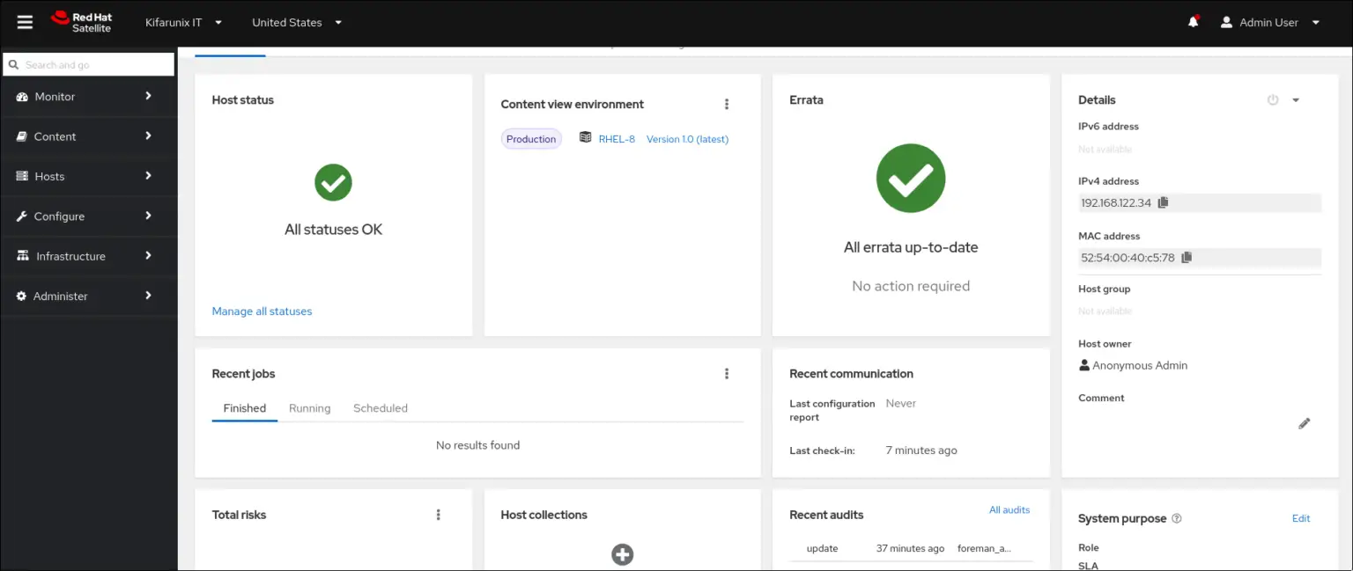This screenshot has height=571, width=1353.
Task: Open the notifications bell
Action: point(1194,22)
